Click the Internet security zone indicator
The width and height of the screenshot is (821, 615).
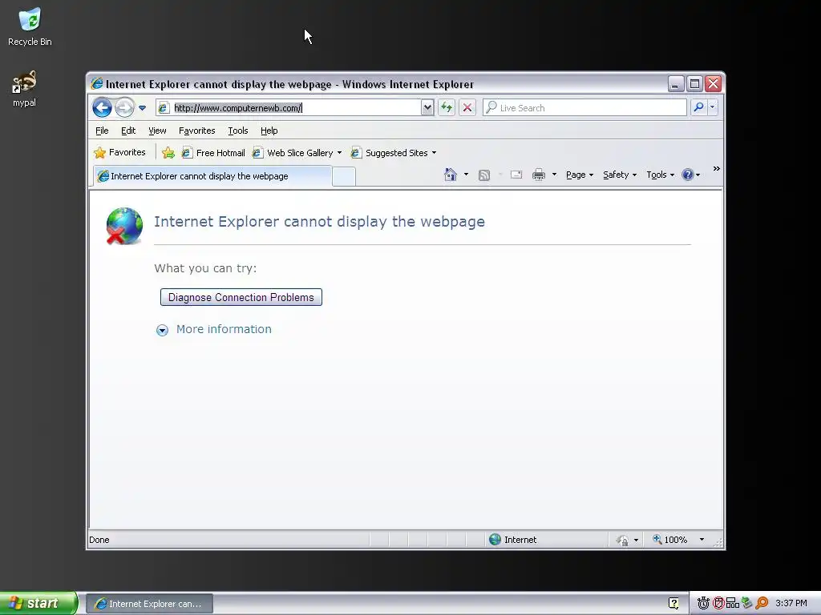click(512, 540)
